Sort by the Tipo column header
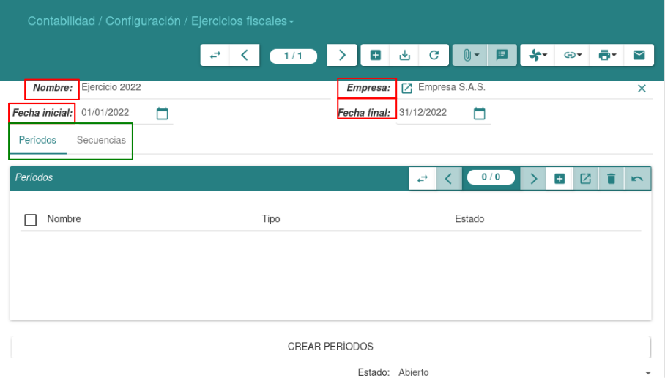 (x=271, y=219)
